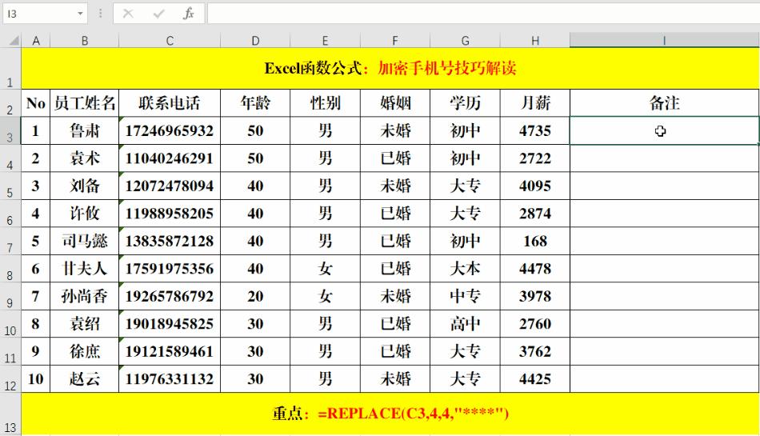Select column D header

(255, 41)
